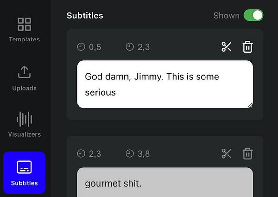Click the Subtitles panel heading
278x197 pixels.
[85, 16]
